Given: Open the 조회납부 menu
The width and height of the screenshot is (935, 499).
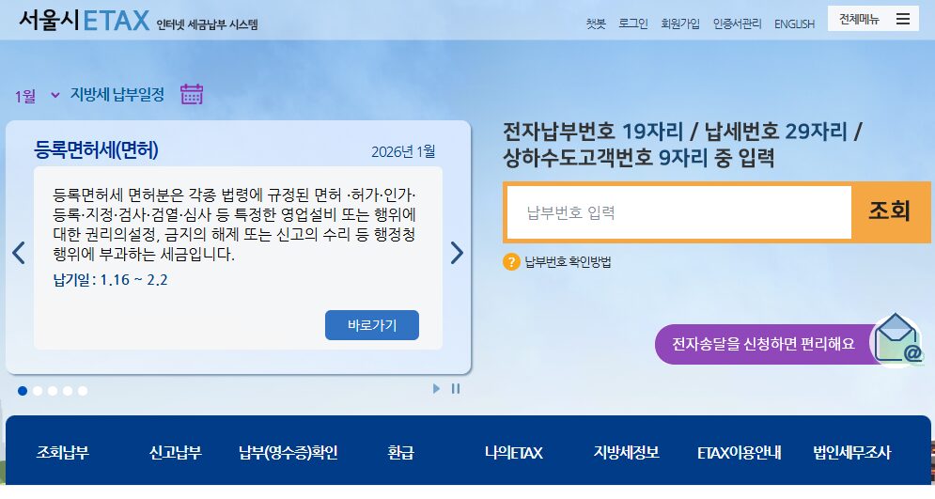Looking at the screenshot, I should 63,453.
